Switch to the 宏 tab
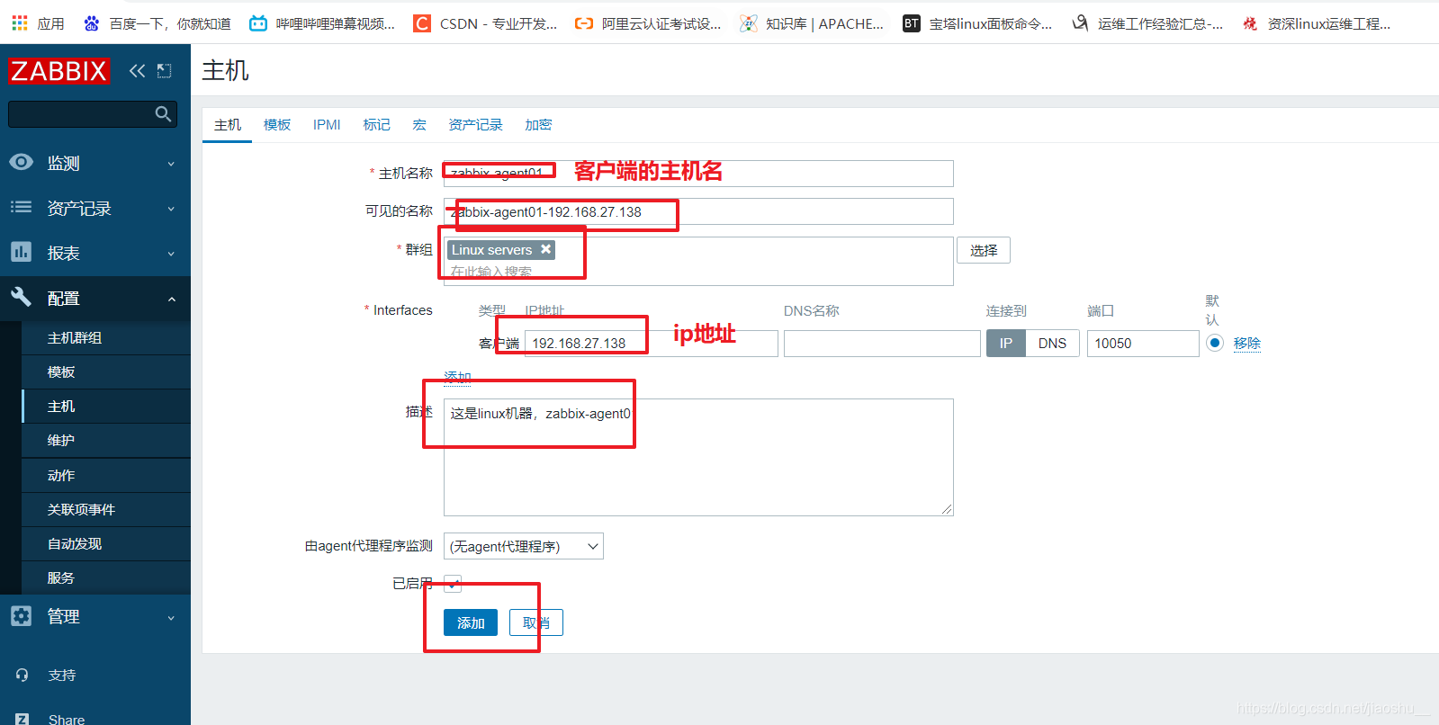The height and width of the screenshot is (725, 1439). (419, 125)
